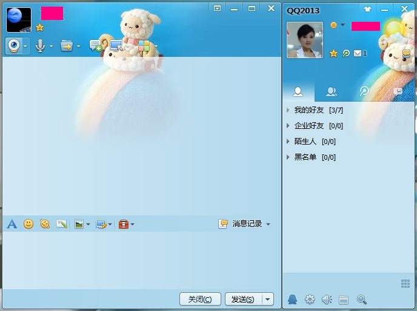Open microphone options dropdown arrow
Image resolution: width=417 pixels, height=311 pixels.
52,46
